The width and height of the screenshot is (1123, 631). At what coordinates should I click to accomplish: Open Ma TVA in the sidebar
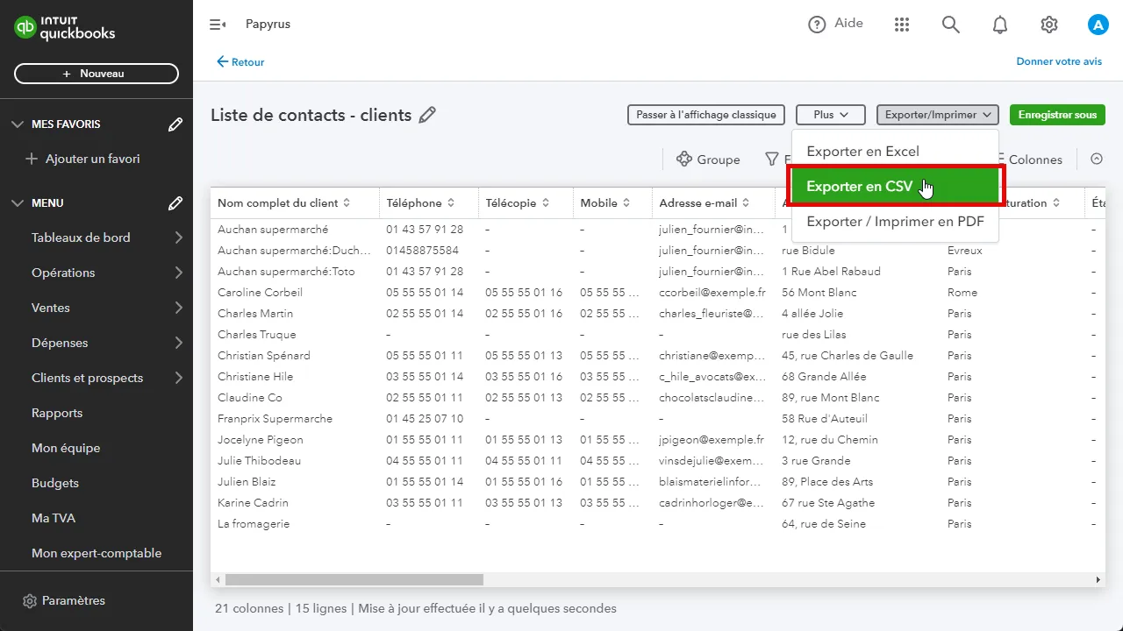pos(54,518)
